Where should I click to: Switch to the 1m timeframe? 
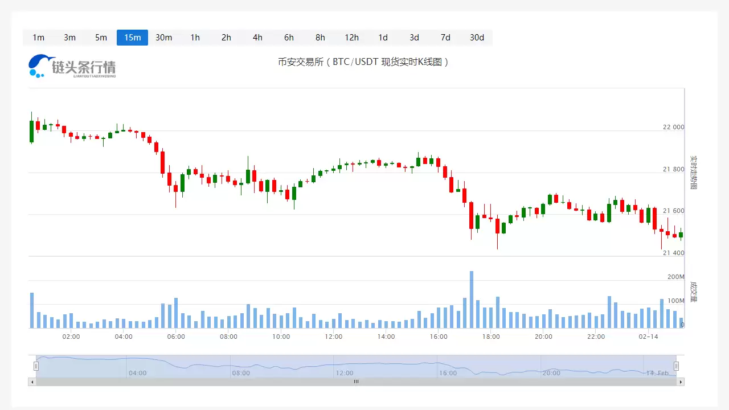click(38, 38)
